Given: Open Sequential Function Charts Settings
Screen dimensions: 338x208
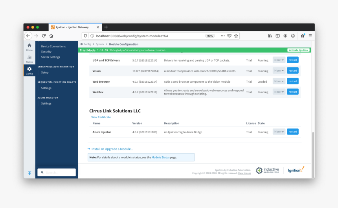Looking at the screenshot, I should 46,88.
